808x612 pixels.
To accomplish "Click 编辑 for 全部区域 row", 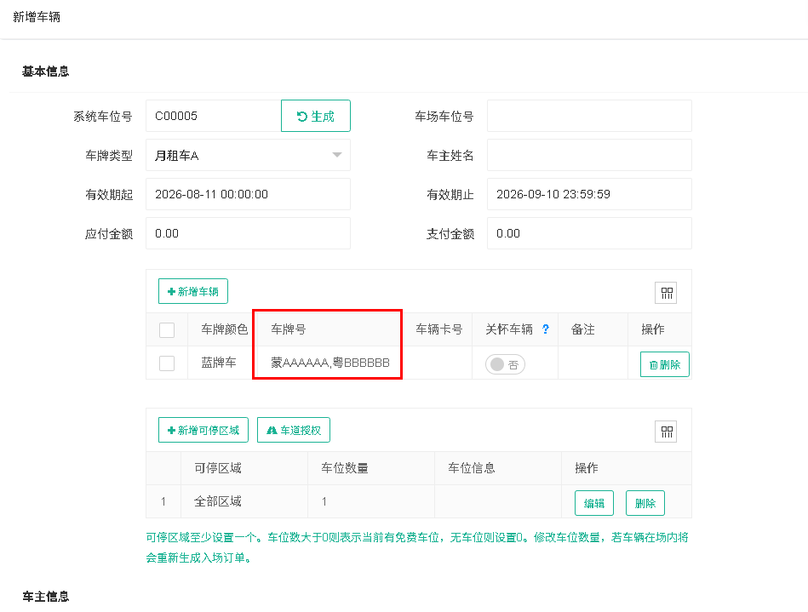I will [x=593, y=503].
